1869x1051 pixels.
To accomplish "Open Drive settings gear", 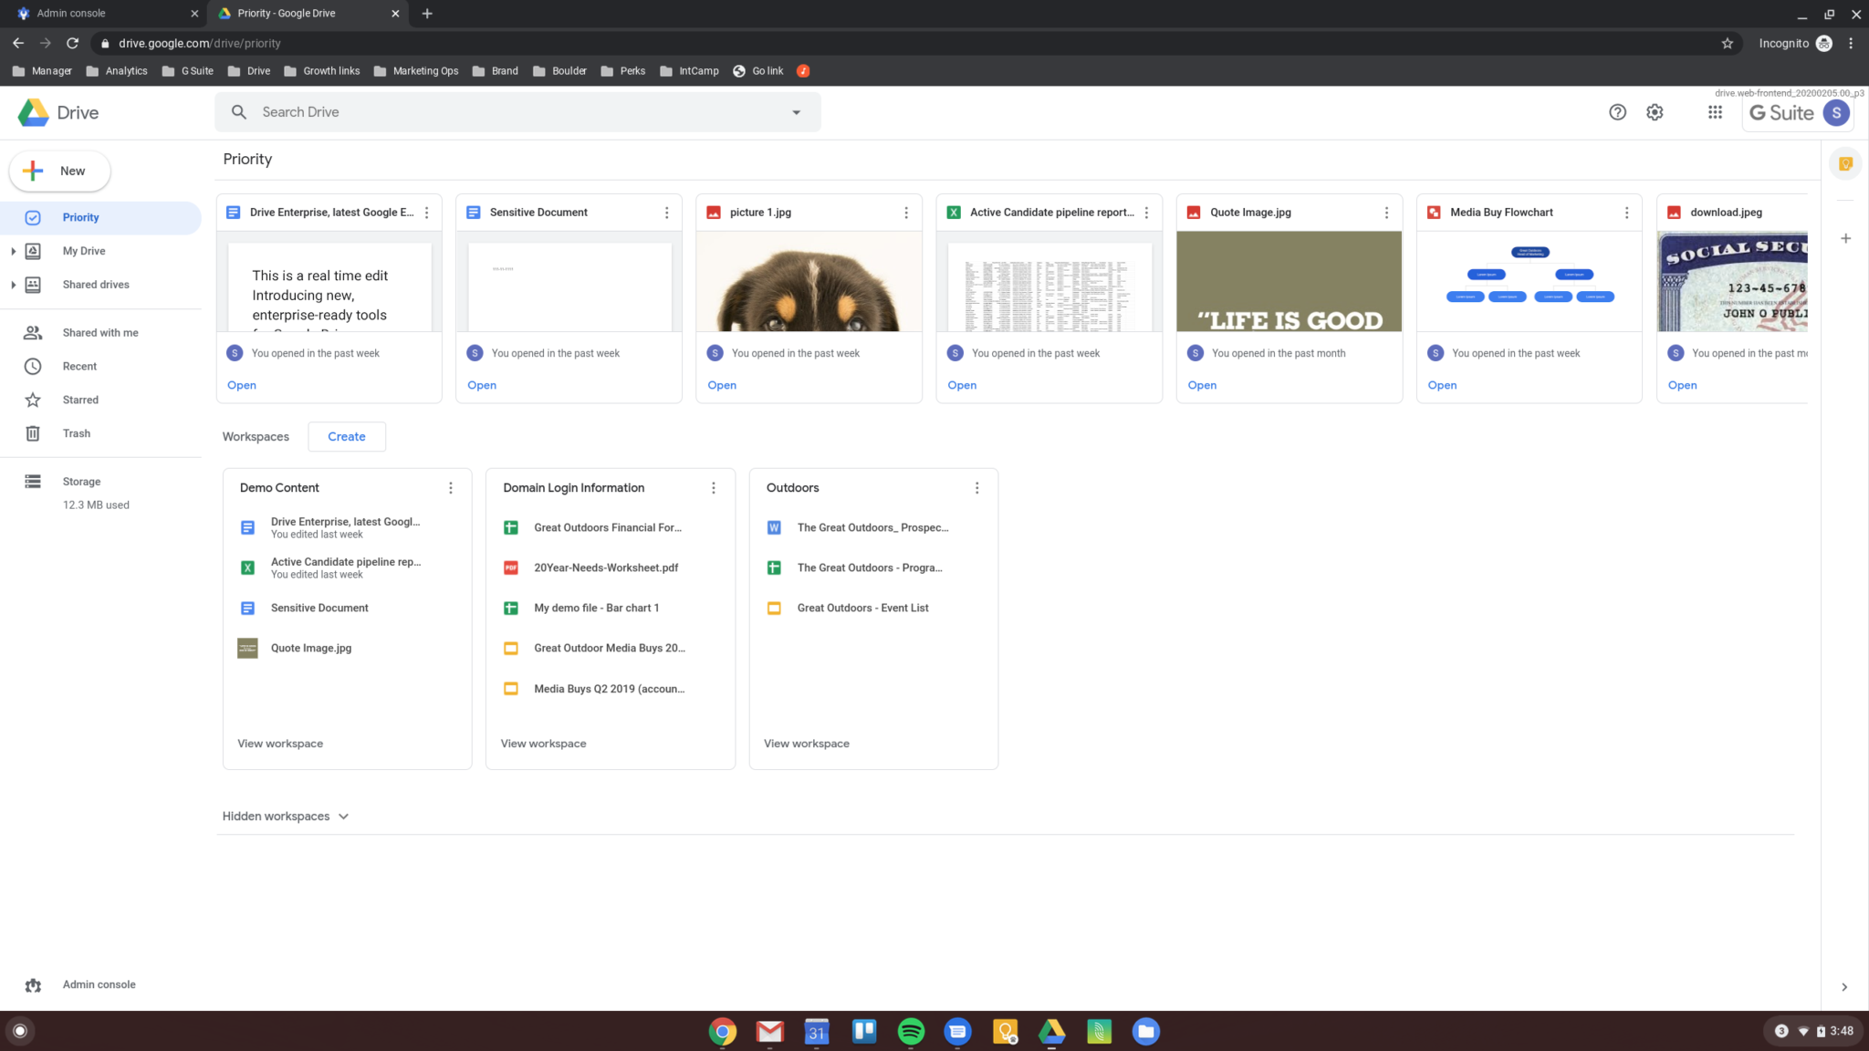I will 1655,112.
